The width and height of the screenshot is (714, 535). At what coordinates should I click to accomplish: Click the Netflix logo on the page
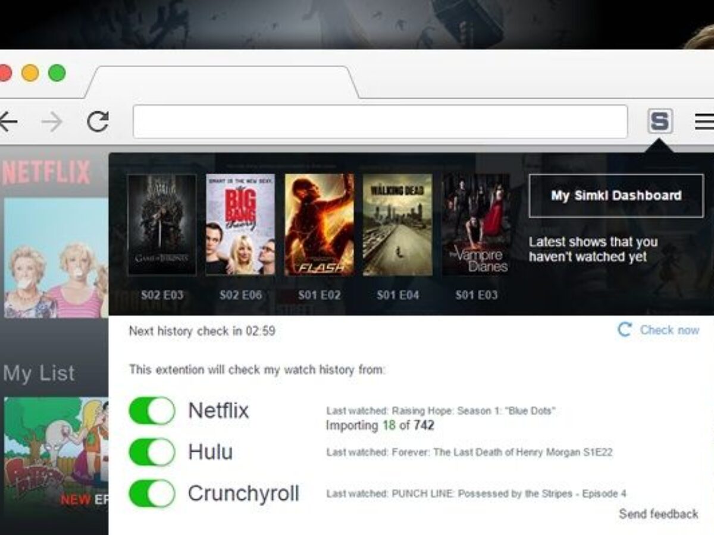[x=46, y=173]
